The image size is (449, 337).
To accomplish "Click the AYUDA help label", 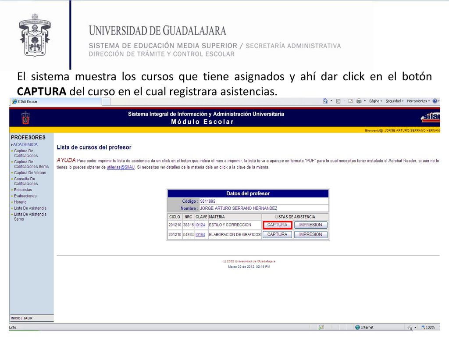I will click(x=66, y=160).
